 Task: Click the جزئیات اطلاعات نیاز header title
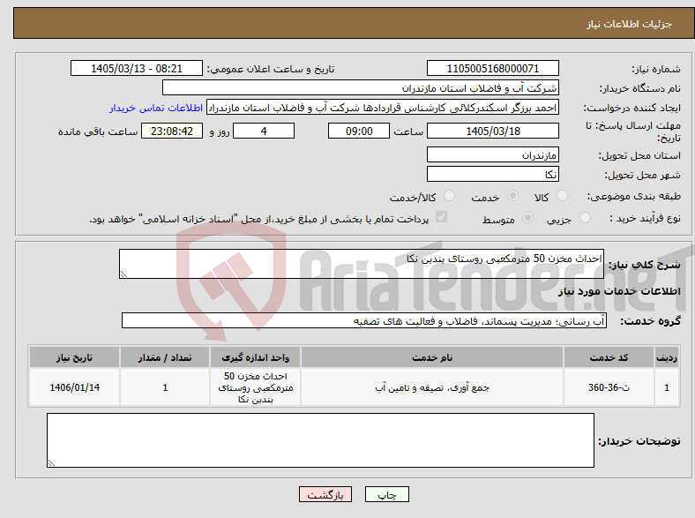pyautogui.click(x=630, y=24)
